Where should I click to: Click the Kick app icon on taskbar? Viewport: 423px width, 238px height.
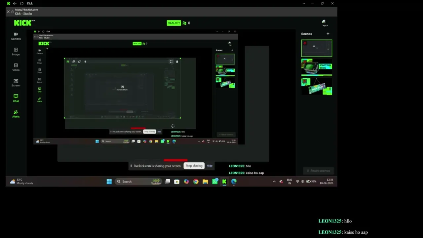(x=224, y=181)
